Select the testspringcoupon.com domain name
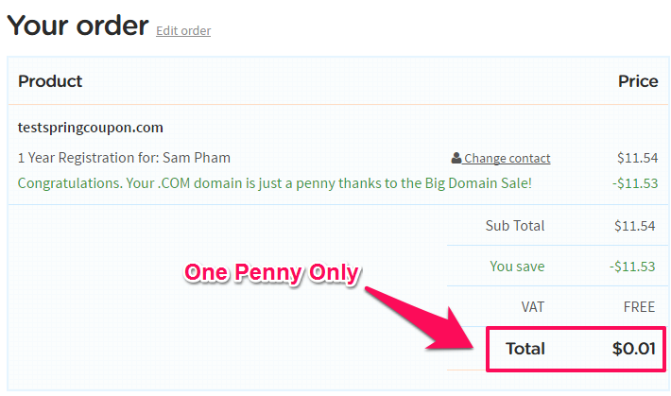This screenshot has height=396, width=671. (x=91, y=128)
